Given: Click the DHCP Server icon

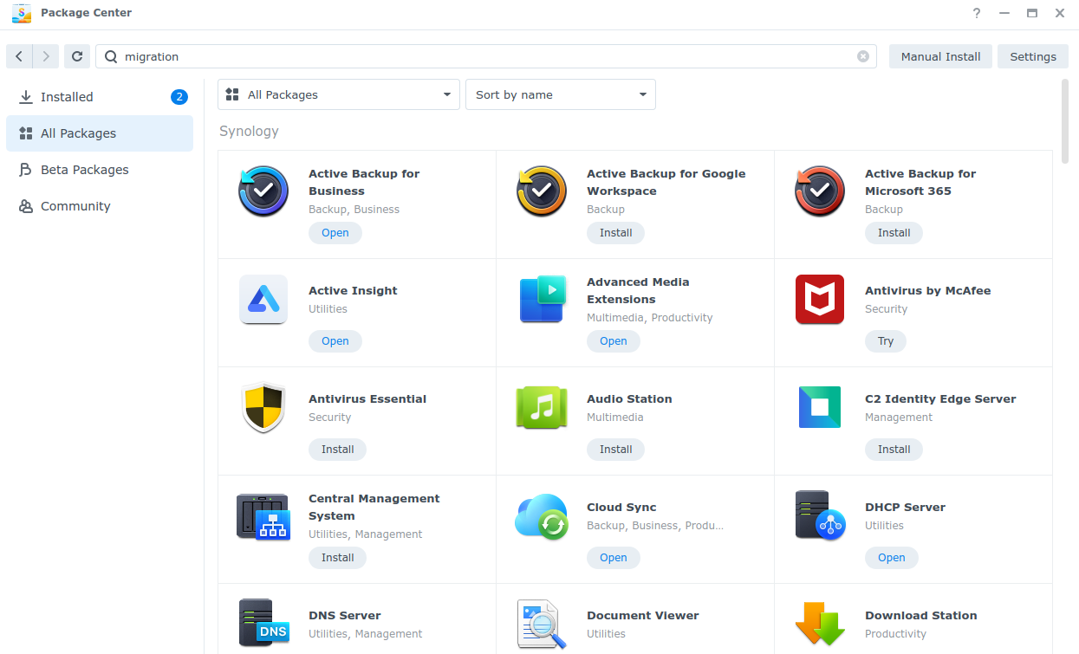Looking at the screenshot, I should 820,516.
